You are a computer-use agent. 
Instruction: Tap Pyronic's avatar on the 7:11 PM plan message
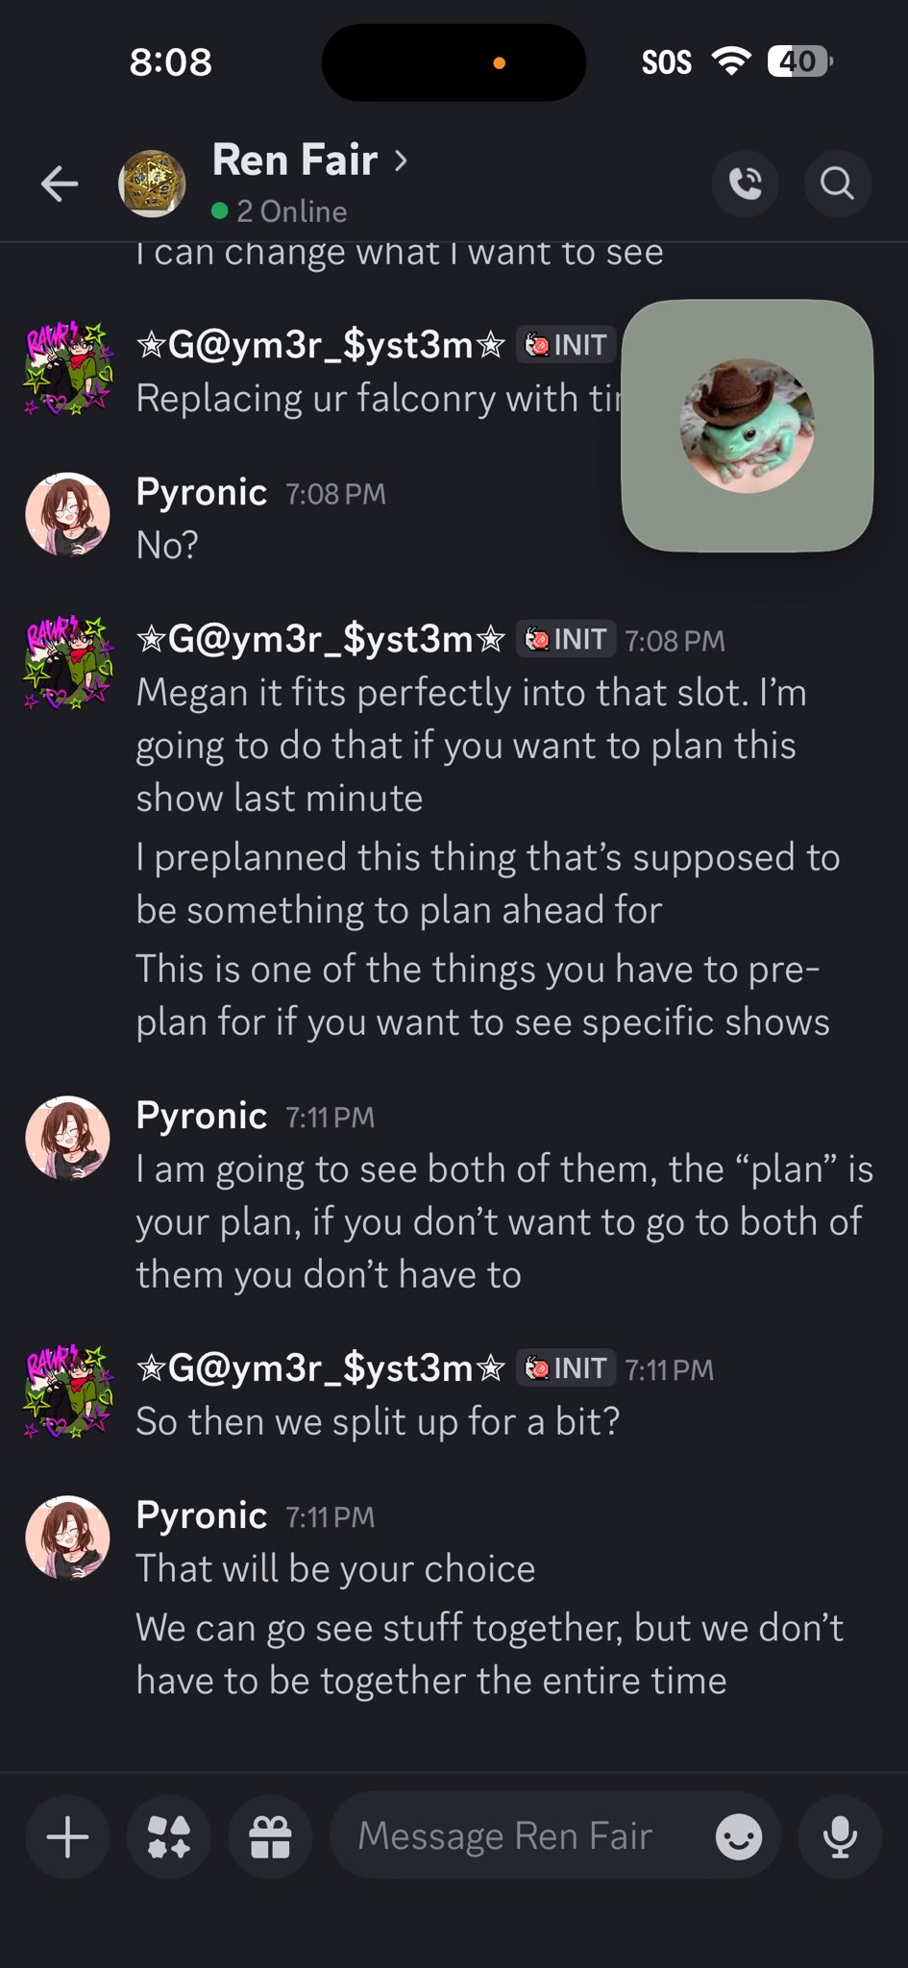pos(67,1138)
